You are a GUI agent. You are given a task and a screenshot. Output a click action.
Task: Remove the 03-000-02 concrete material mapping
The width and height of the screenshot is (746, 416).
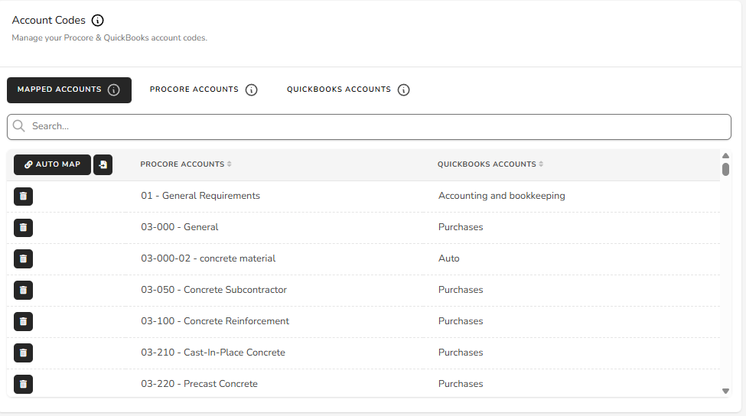(x=23, y=259)
